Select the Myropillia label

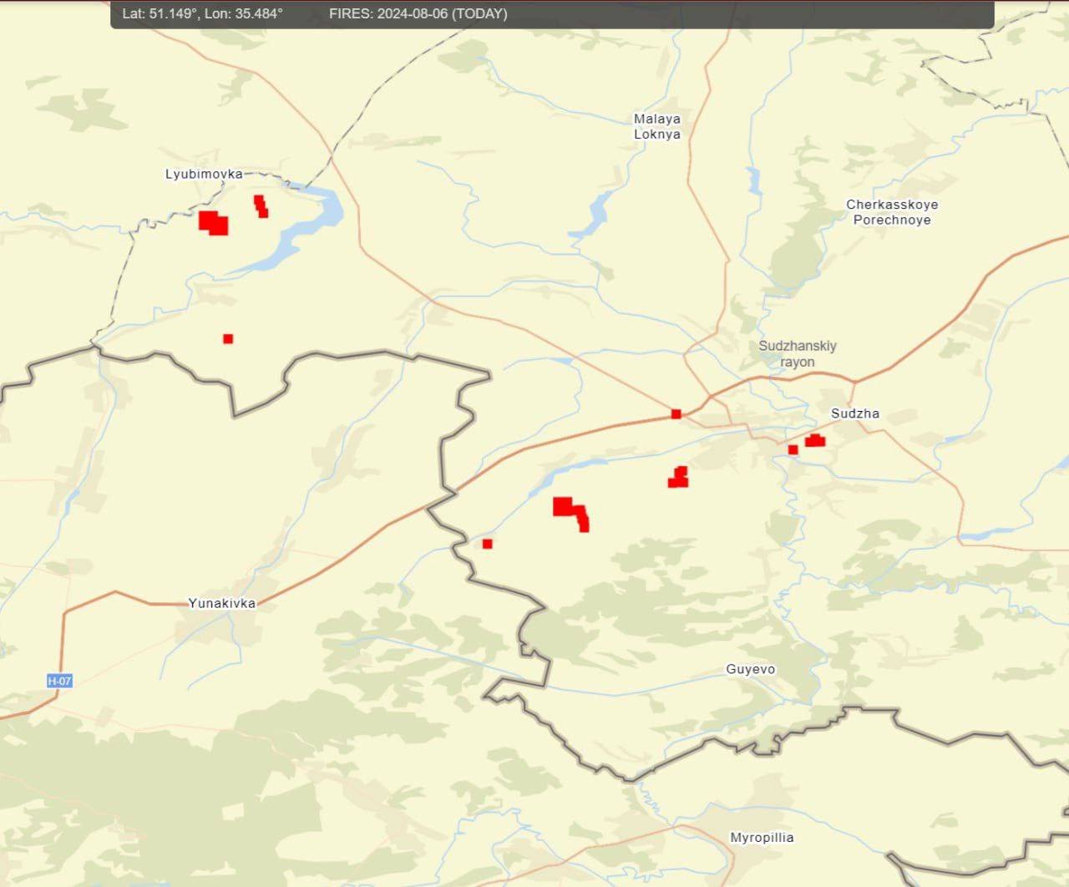coord(762,837)
